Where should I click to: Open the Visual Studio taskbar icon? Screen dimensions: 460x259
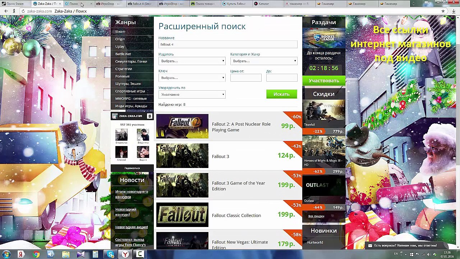[80, 255]
